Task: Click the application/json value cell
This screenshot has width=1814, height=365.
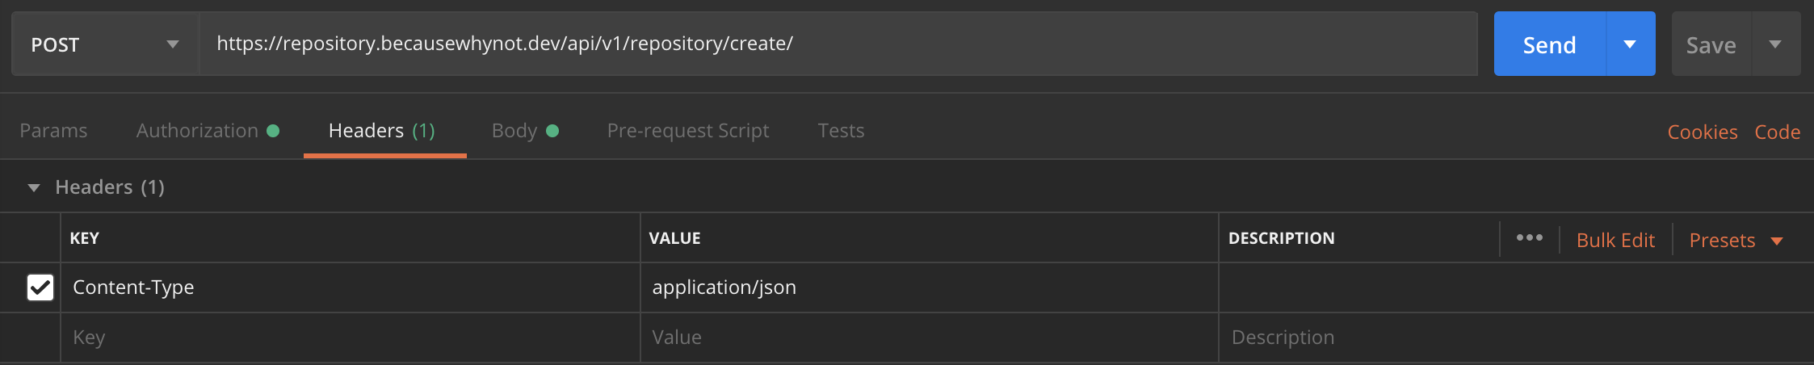Action: pyautogui.click(x=930, y=287)
